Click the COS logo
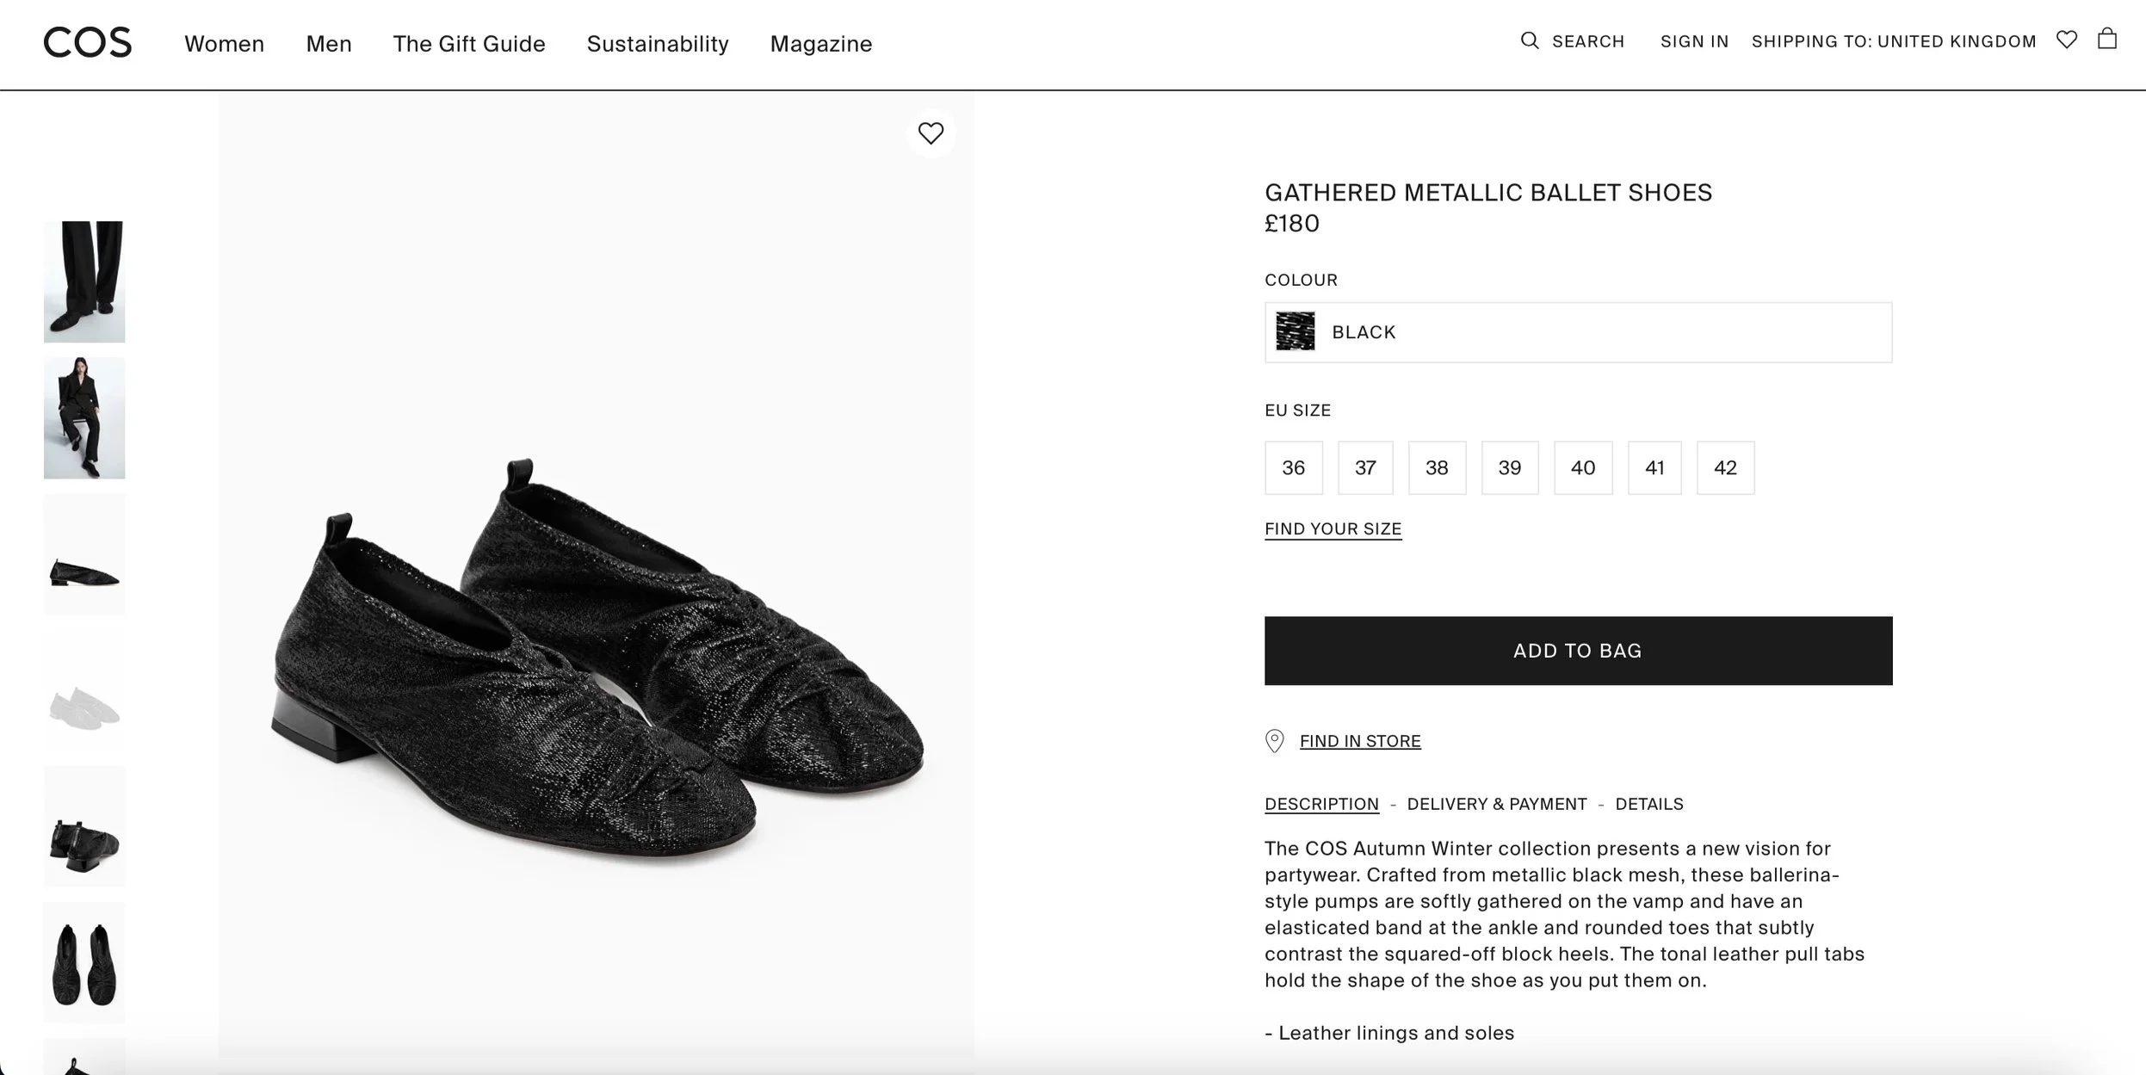 (x=88, y=42)
